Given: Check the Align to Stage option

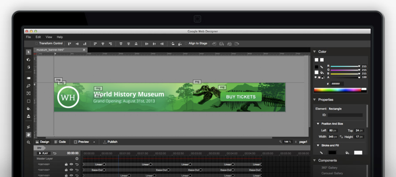Looking at the screenshot, I should [186, 43].
